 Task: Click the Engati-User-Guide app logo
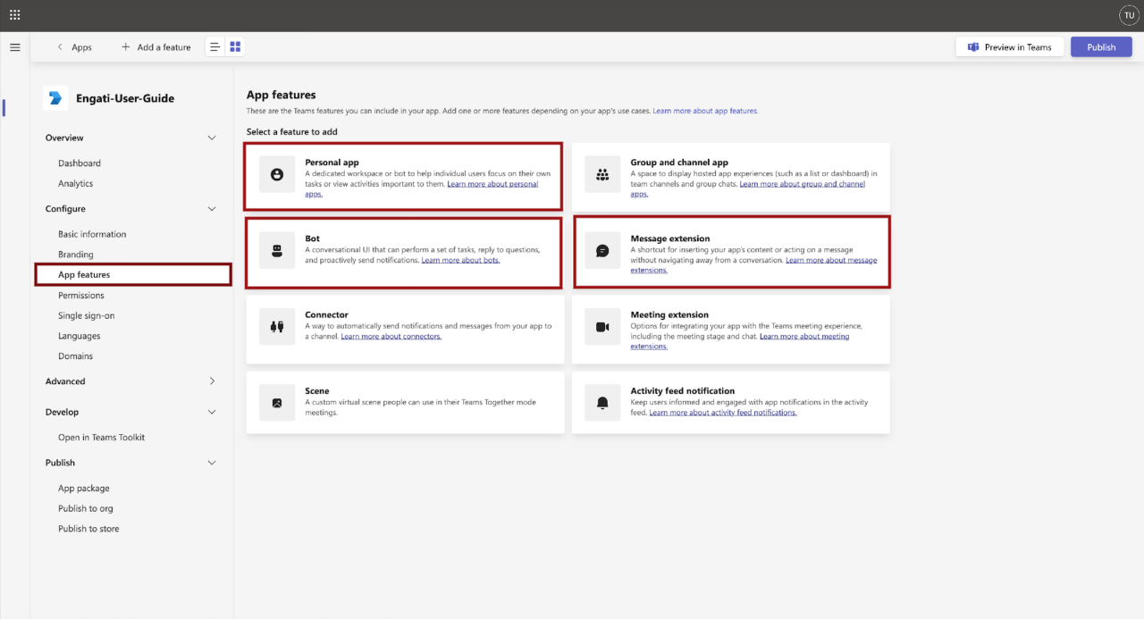pyautogui.click(x=55, y=98)
